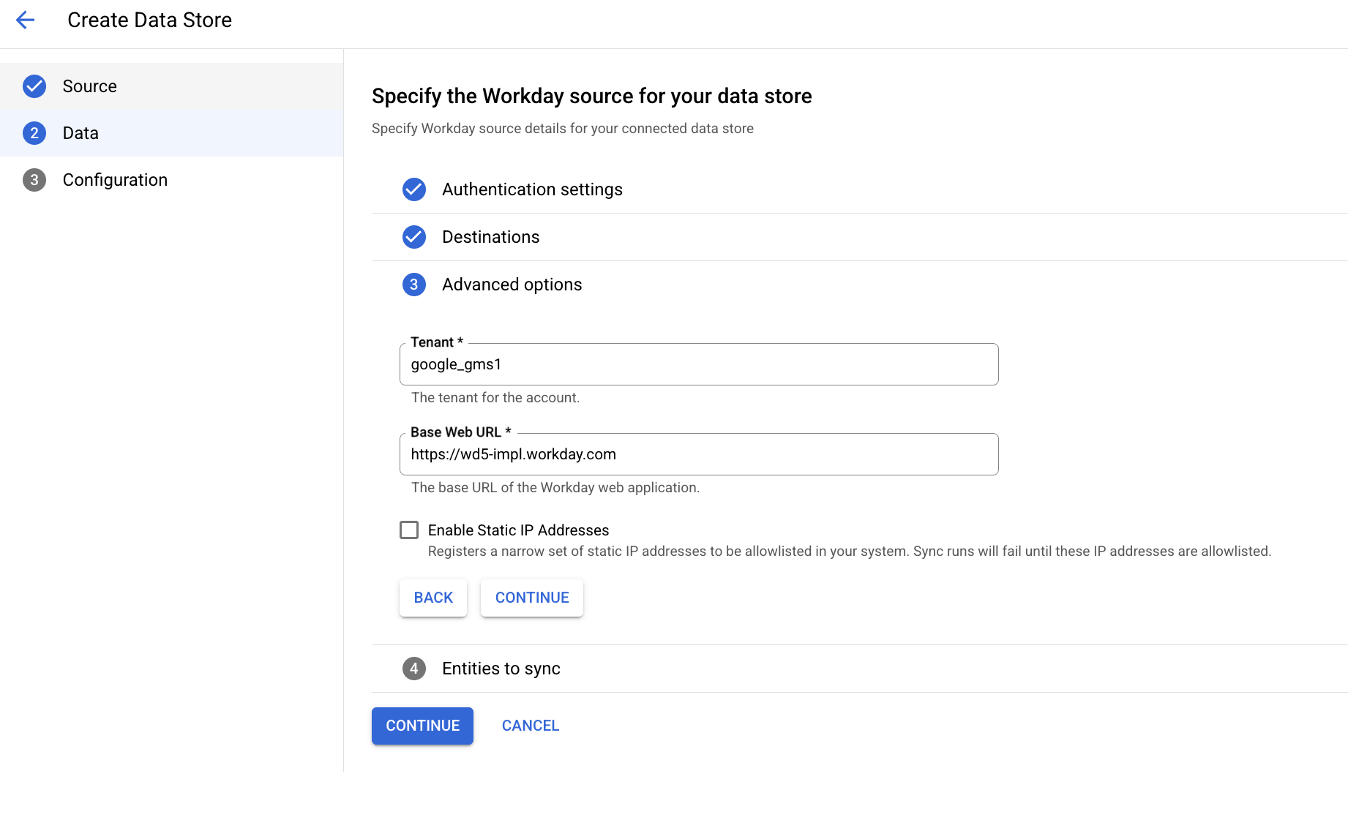The height and width of the screenshot is (828, 1348).
Task: Expand Destinations section
Action: click(x=859, y=237)
